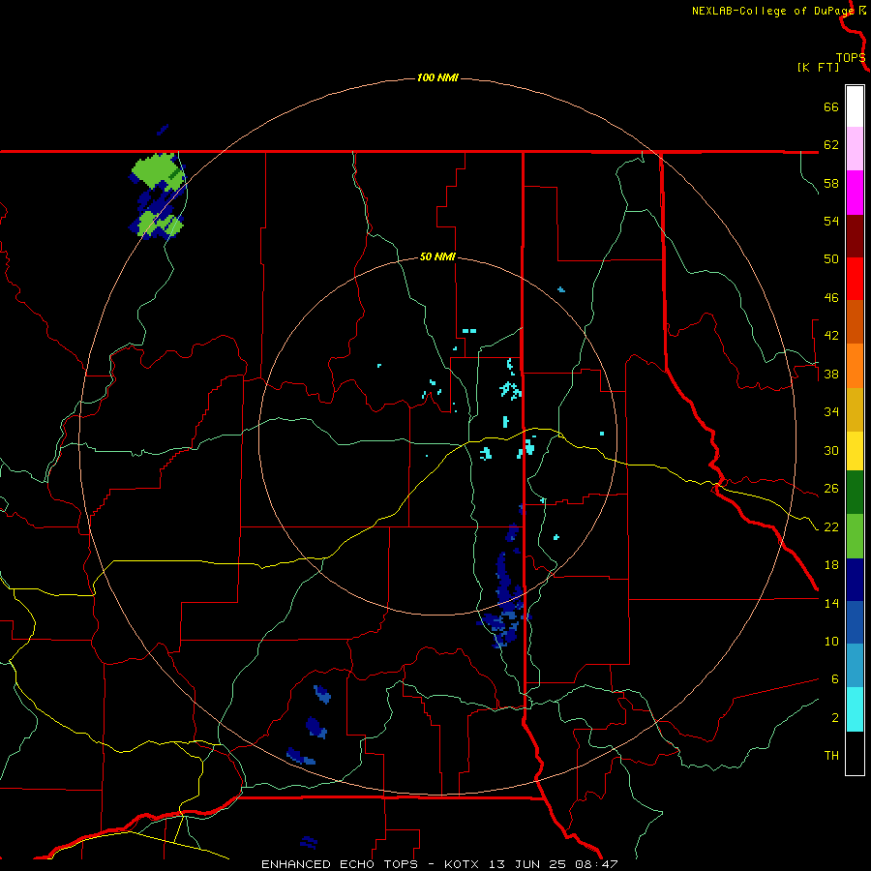Click the 13 JUN 25 date text
The width and height of the screenshot is (871, 871).
(x=527, y=864)
